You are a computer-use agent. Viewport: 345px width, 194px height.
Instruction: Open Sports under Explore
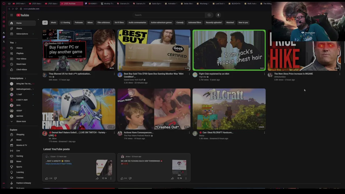click(x=22, y=167)
